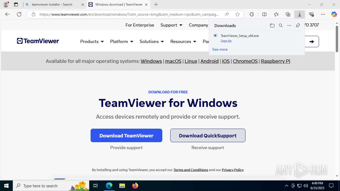The width and height of the screenshot is (340, 191).
Task: Switch to teamviewer installer Search tab
Action: [x=55, y=5]
